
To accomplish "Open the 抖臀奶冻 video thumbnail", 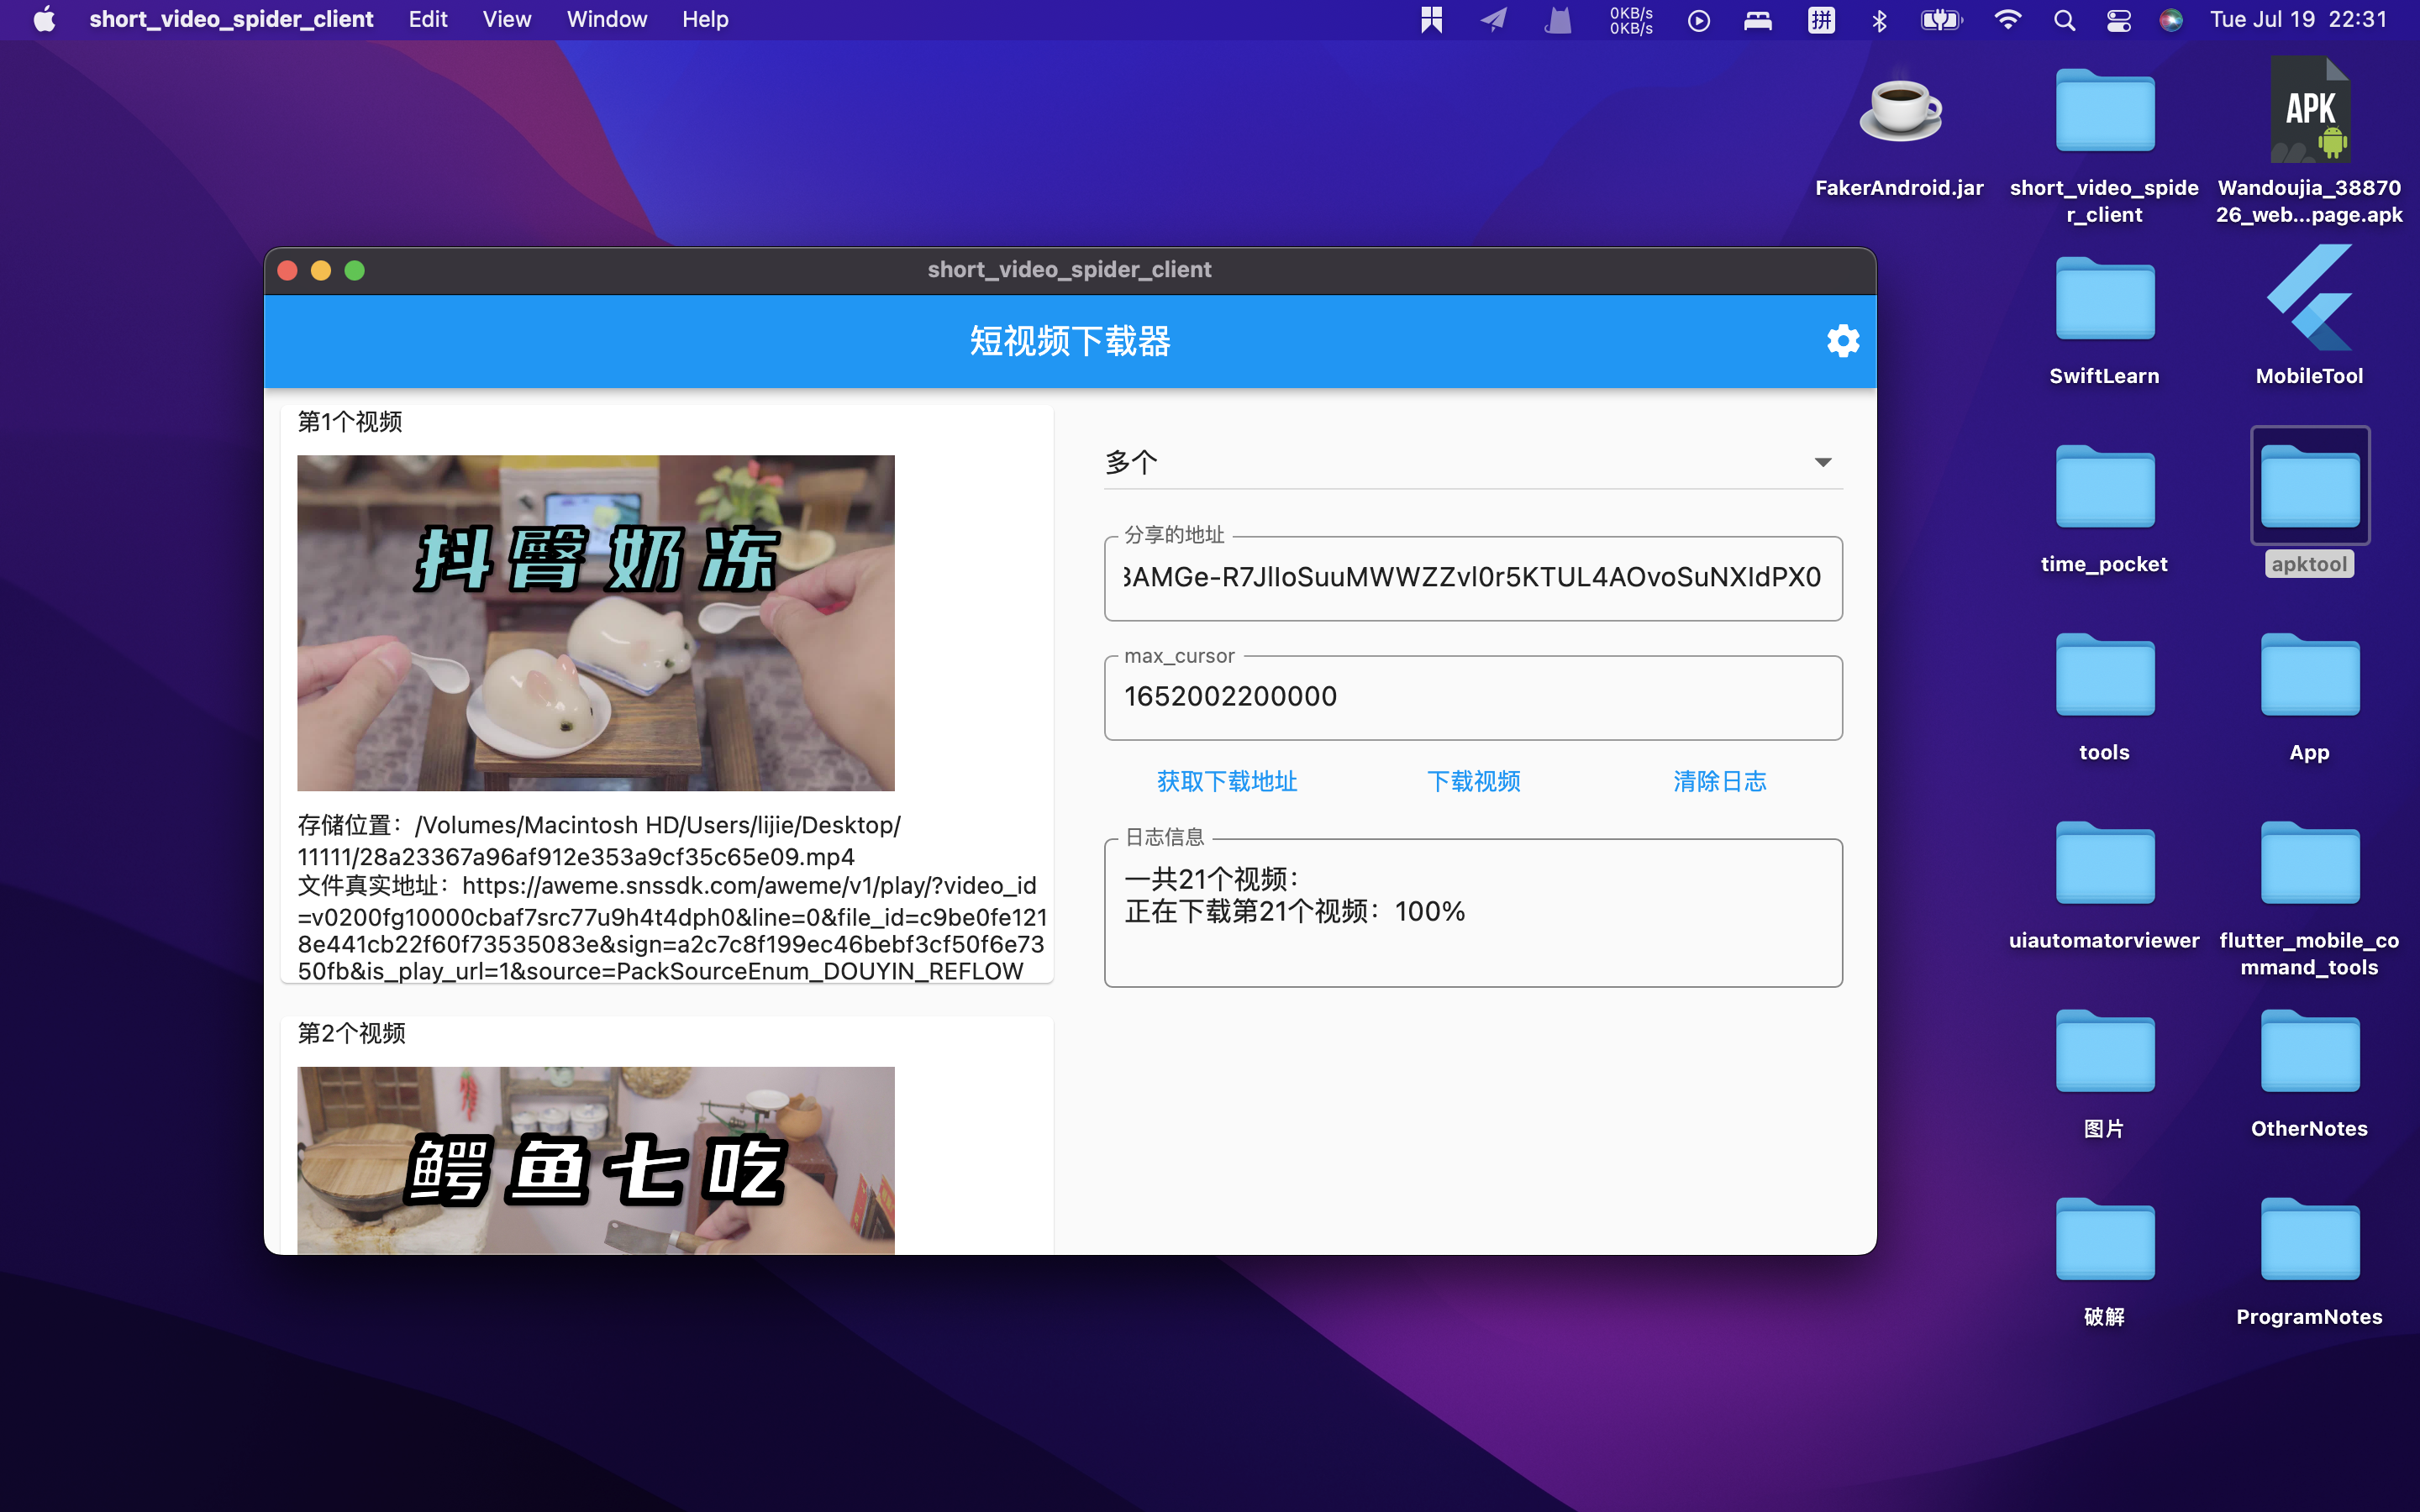I will (595, 622).
